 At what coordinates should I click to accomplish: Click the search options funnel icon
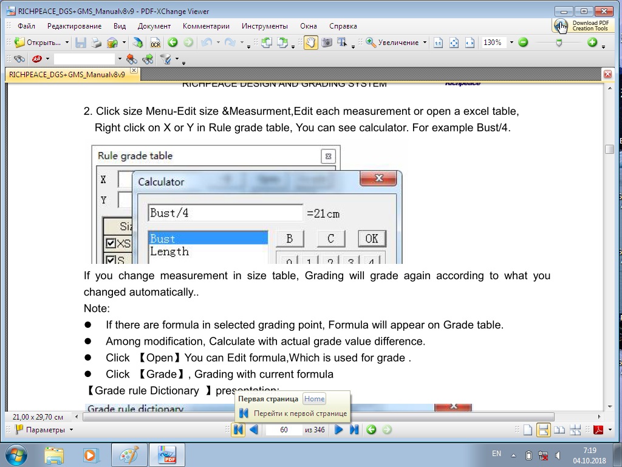coord(166,59)
